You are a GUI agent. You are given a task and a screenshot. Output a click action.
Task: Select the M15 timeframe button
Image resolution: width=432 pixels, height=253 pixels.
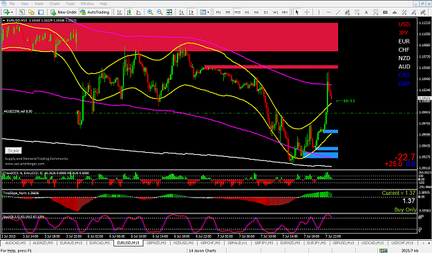click(x=237, y=12)
